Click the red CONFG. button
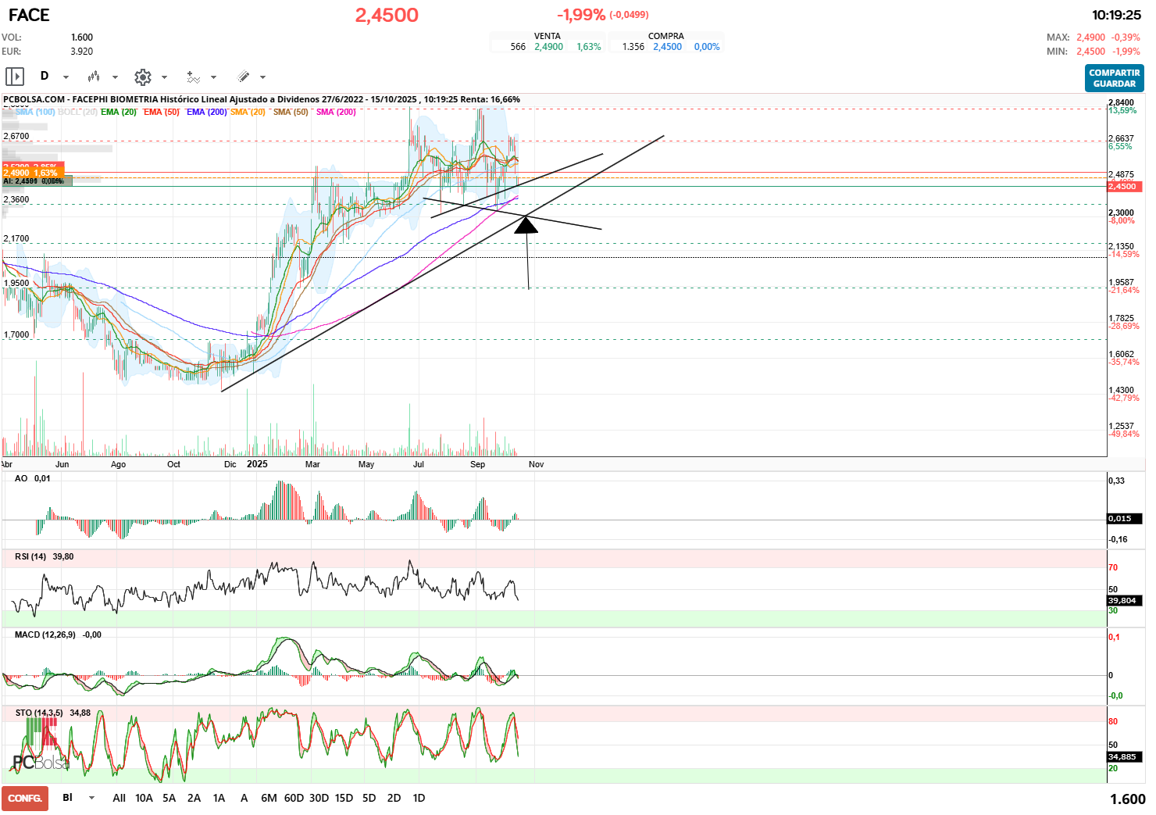The image size is (1156, 815). (25, 798)
